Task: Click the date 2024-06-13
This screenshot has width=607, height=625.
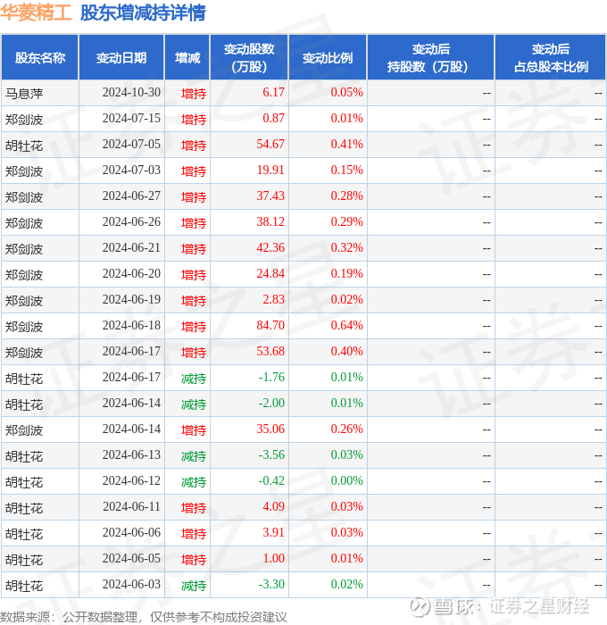Action: coord(131,455)
